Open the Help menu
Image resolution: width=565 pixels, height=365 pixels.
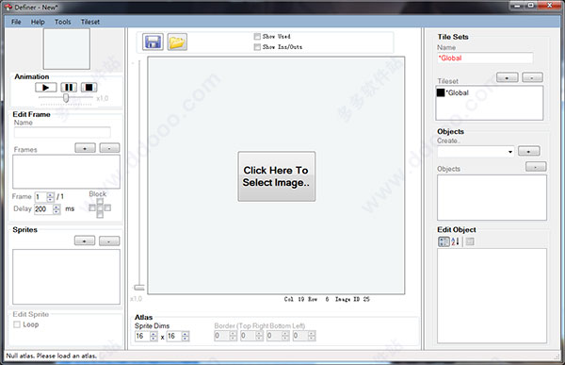pyautogui.click(x=38, y=22)
